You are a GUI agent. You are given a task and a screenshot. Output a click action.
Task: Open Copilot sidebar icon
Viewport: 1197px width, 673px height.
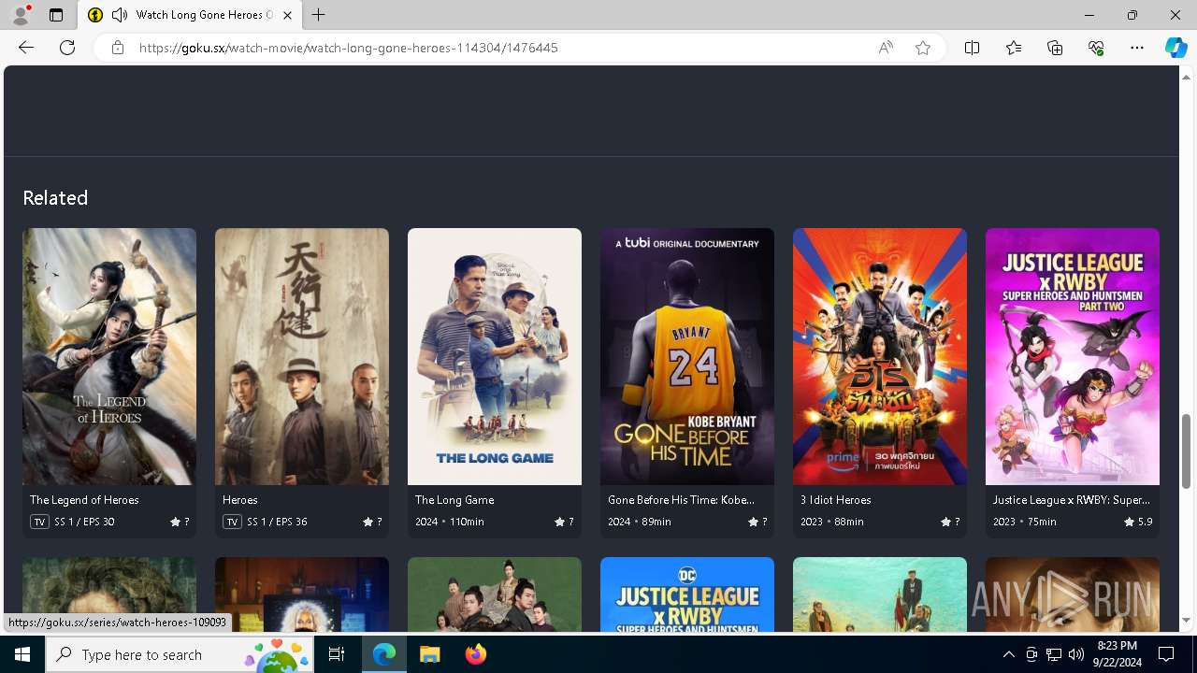1175,48
